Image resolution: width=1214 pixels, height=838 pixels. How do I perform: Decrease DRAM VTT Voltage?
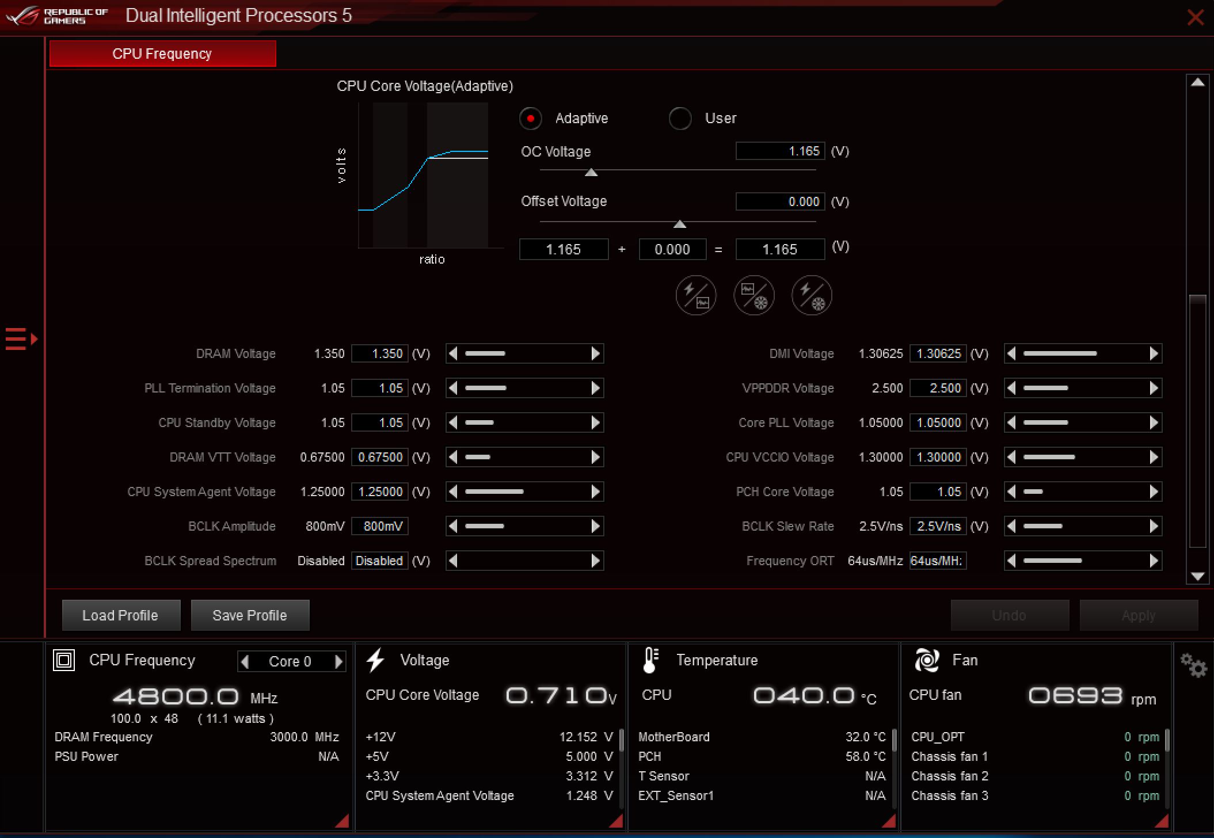453,457
